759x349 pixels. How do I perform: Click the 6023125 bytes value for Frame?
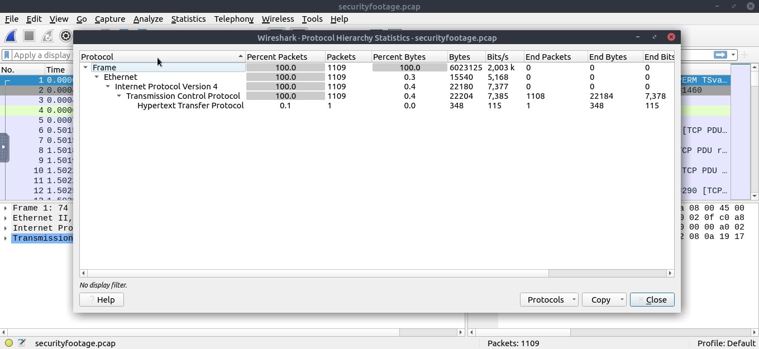(x=466, y=68)
